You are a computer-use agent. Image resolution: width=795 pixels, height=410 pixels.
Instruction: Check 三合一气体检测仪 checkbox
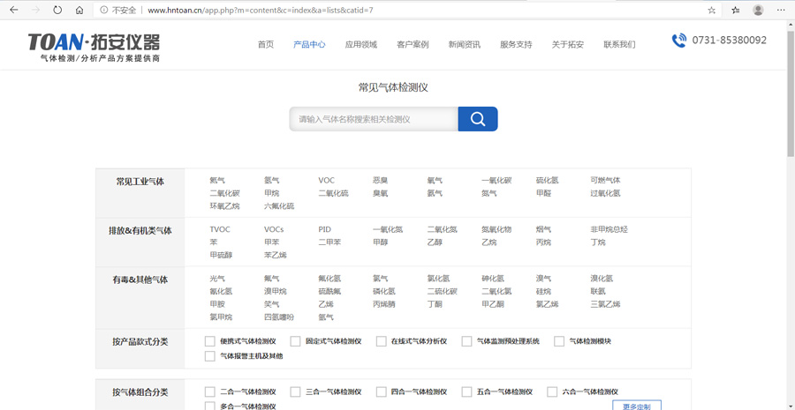[x=295, y=391]
